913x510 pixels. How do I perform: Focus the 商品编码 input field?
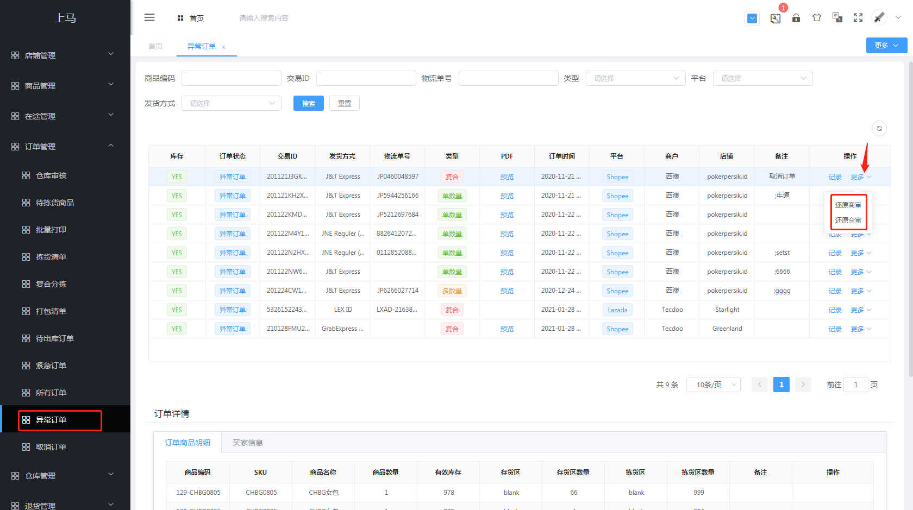click(x=232, y=78)
